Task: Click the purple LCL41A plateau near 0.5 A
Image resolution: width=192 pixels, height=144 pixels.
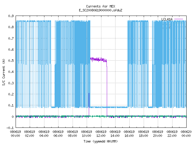Action: (x=99, y=60)
